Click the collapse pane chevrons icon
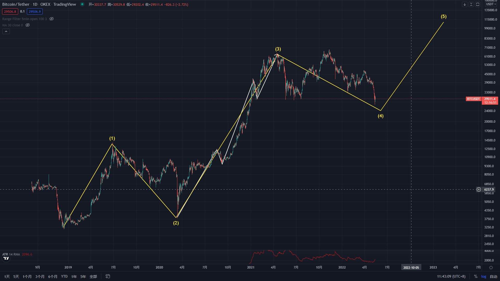The width and height of the screenshot is (500, 281). (471, 4)
